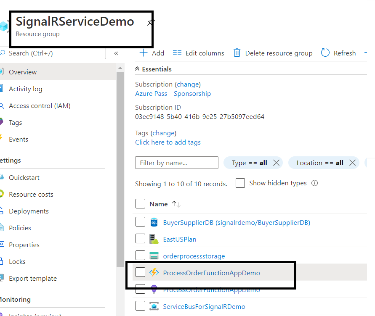Enable the Show hidden types checkbox
This screenshot has width=375, height=316.
point(240,183)
